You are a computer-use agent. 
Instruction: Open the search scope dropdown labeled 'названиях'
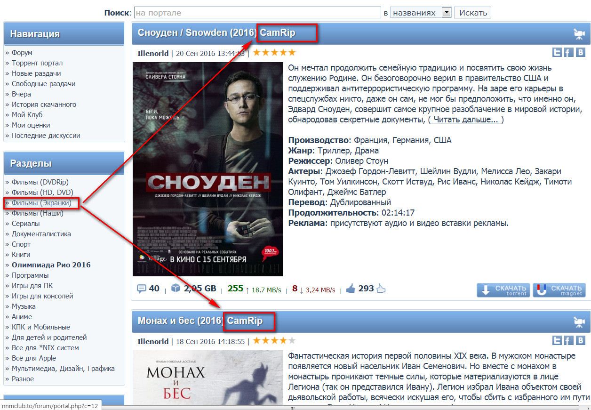coord(421,13)
